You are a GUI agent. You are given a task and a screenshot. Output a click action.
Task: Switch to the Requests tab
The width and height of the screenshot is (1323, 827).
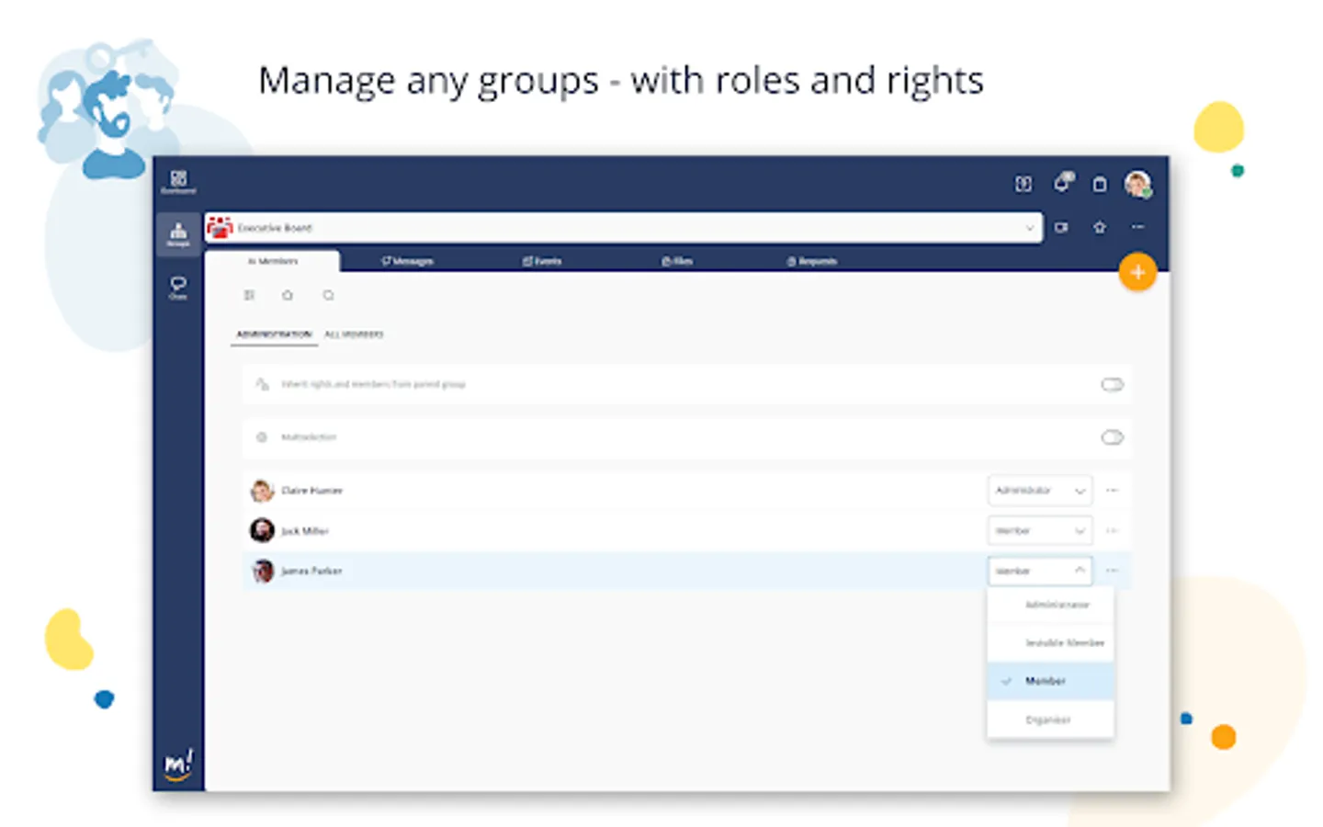812,261
